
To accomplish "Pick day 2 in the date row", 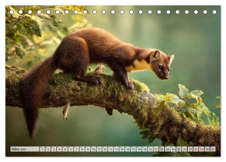I will coord(48,149).
